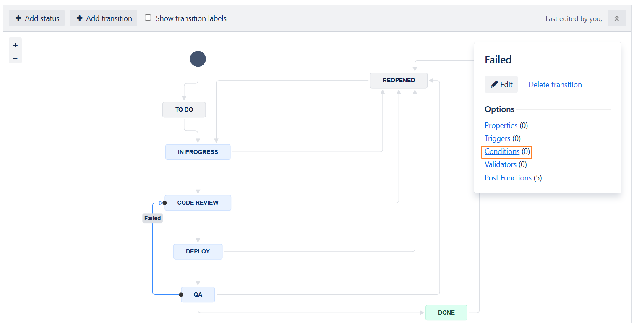Click the Failed transition label
The width and height of the screenshot is (634, 323).
tap(152, 218)
